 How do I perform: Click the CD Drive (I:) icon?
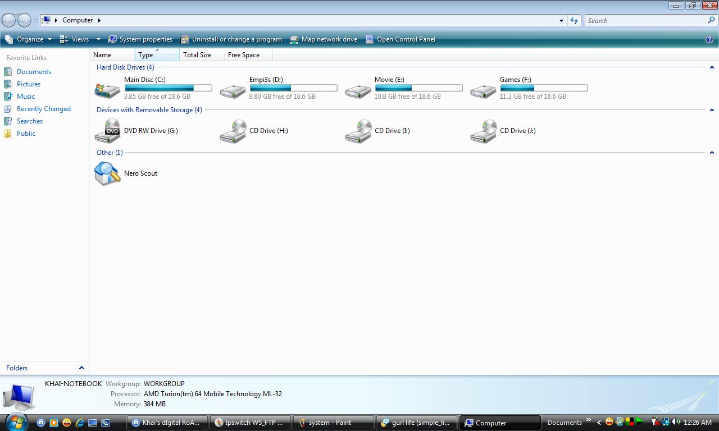[x=358, y=131]
